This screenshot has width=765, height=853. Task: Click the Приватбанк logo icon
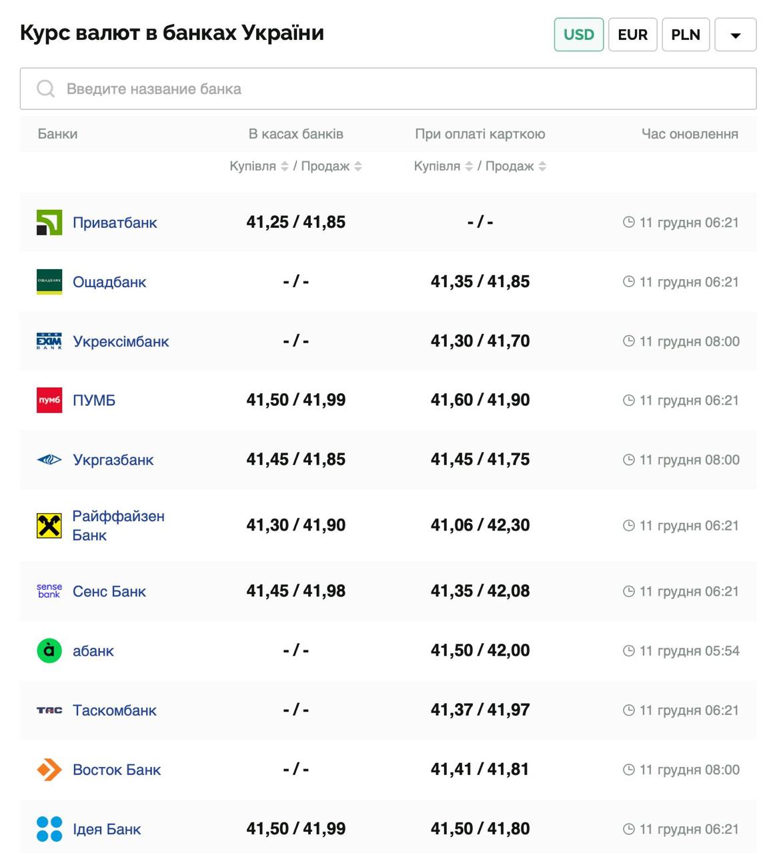point(49,223)
